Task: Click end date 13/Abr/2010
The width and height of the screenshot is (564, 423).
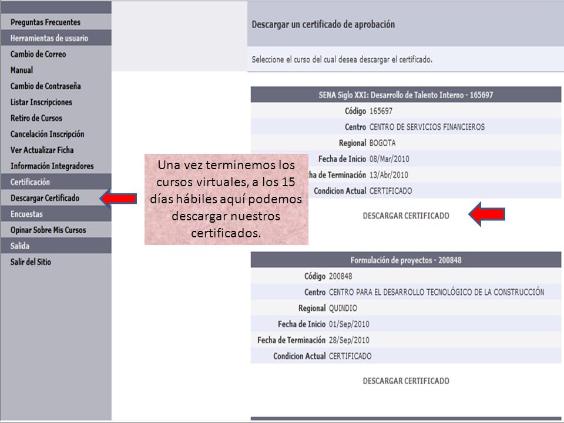Action: [x=389, y=175]
